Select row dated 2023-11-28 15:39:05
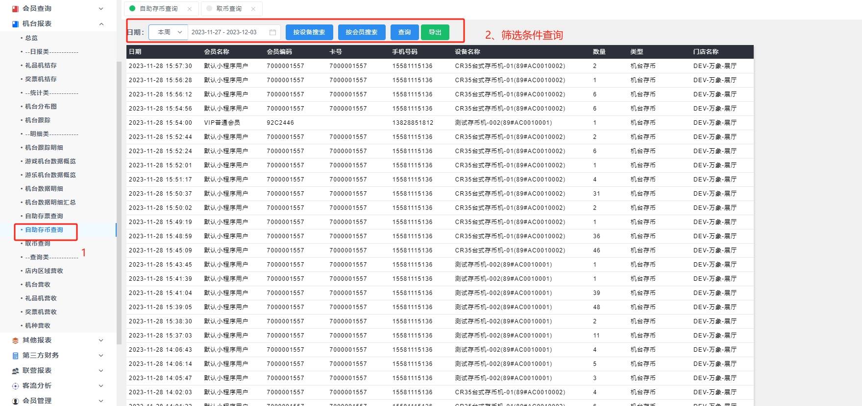This screenshot has height=406, width=862. tap(440, 307)
